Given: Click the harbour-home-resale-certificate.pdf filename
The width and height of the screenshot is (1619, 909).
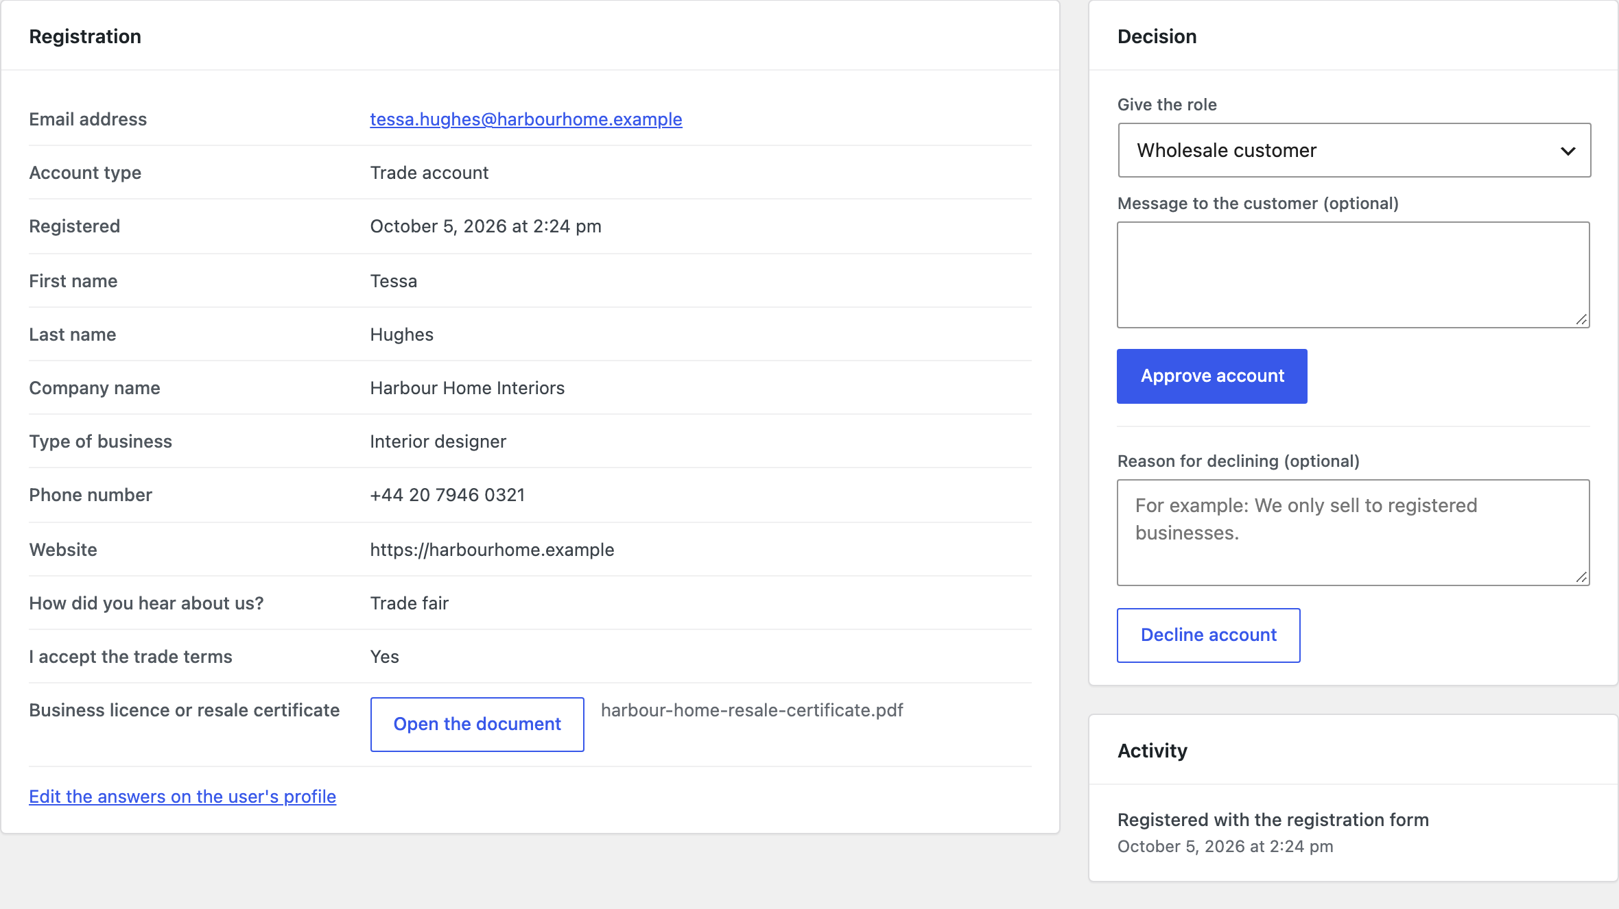Looking at the screenshot, I should [x=752, y=710].
